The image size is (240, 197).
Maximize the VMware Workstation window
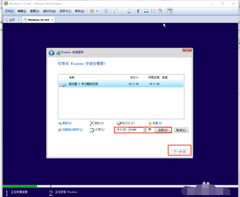pos(223,3)
